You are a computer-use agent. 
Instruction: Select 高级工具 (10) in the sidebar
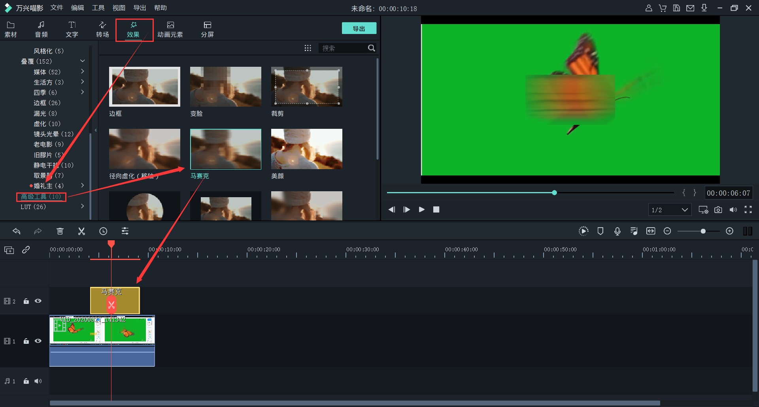41,197
